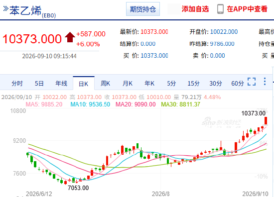Switch to the 月K tab
The height and width of the screenshot is (197, 274).
tap(128, 84)
